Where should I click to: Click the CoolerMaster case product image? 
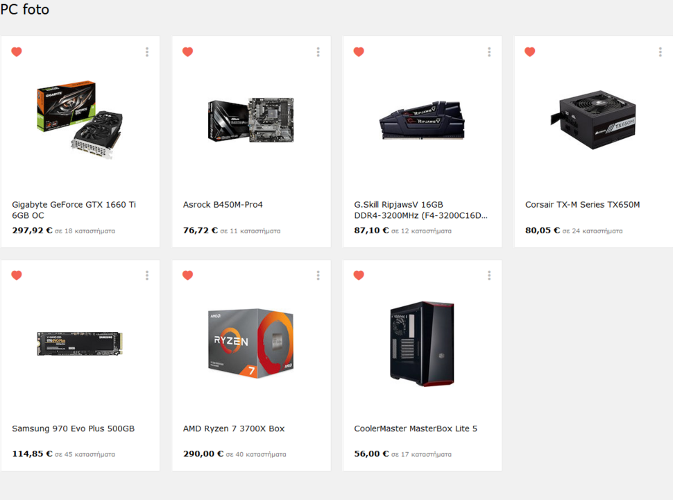click(x=423, y=344)
